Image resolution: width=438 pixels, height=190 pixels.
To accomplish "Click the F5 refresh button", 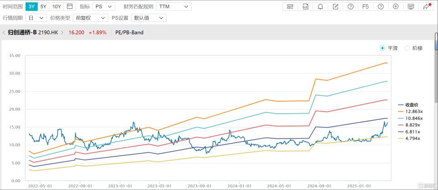I will [365, 7].
